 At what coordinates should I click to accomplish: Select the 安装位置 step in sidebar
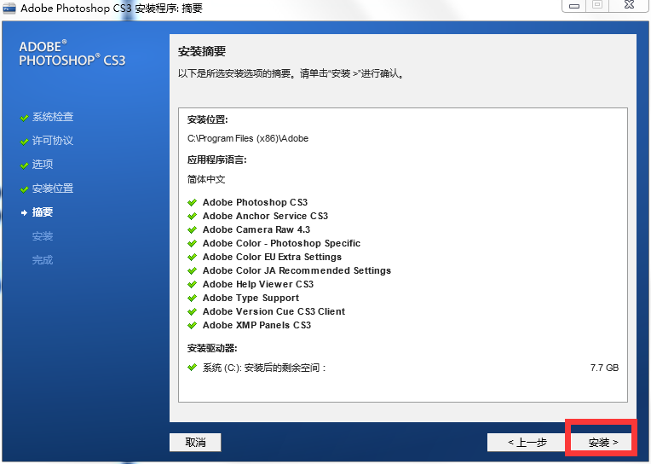53,188
